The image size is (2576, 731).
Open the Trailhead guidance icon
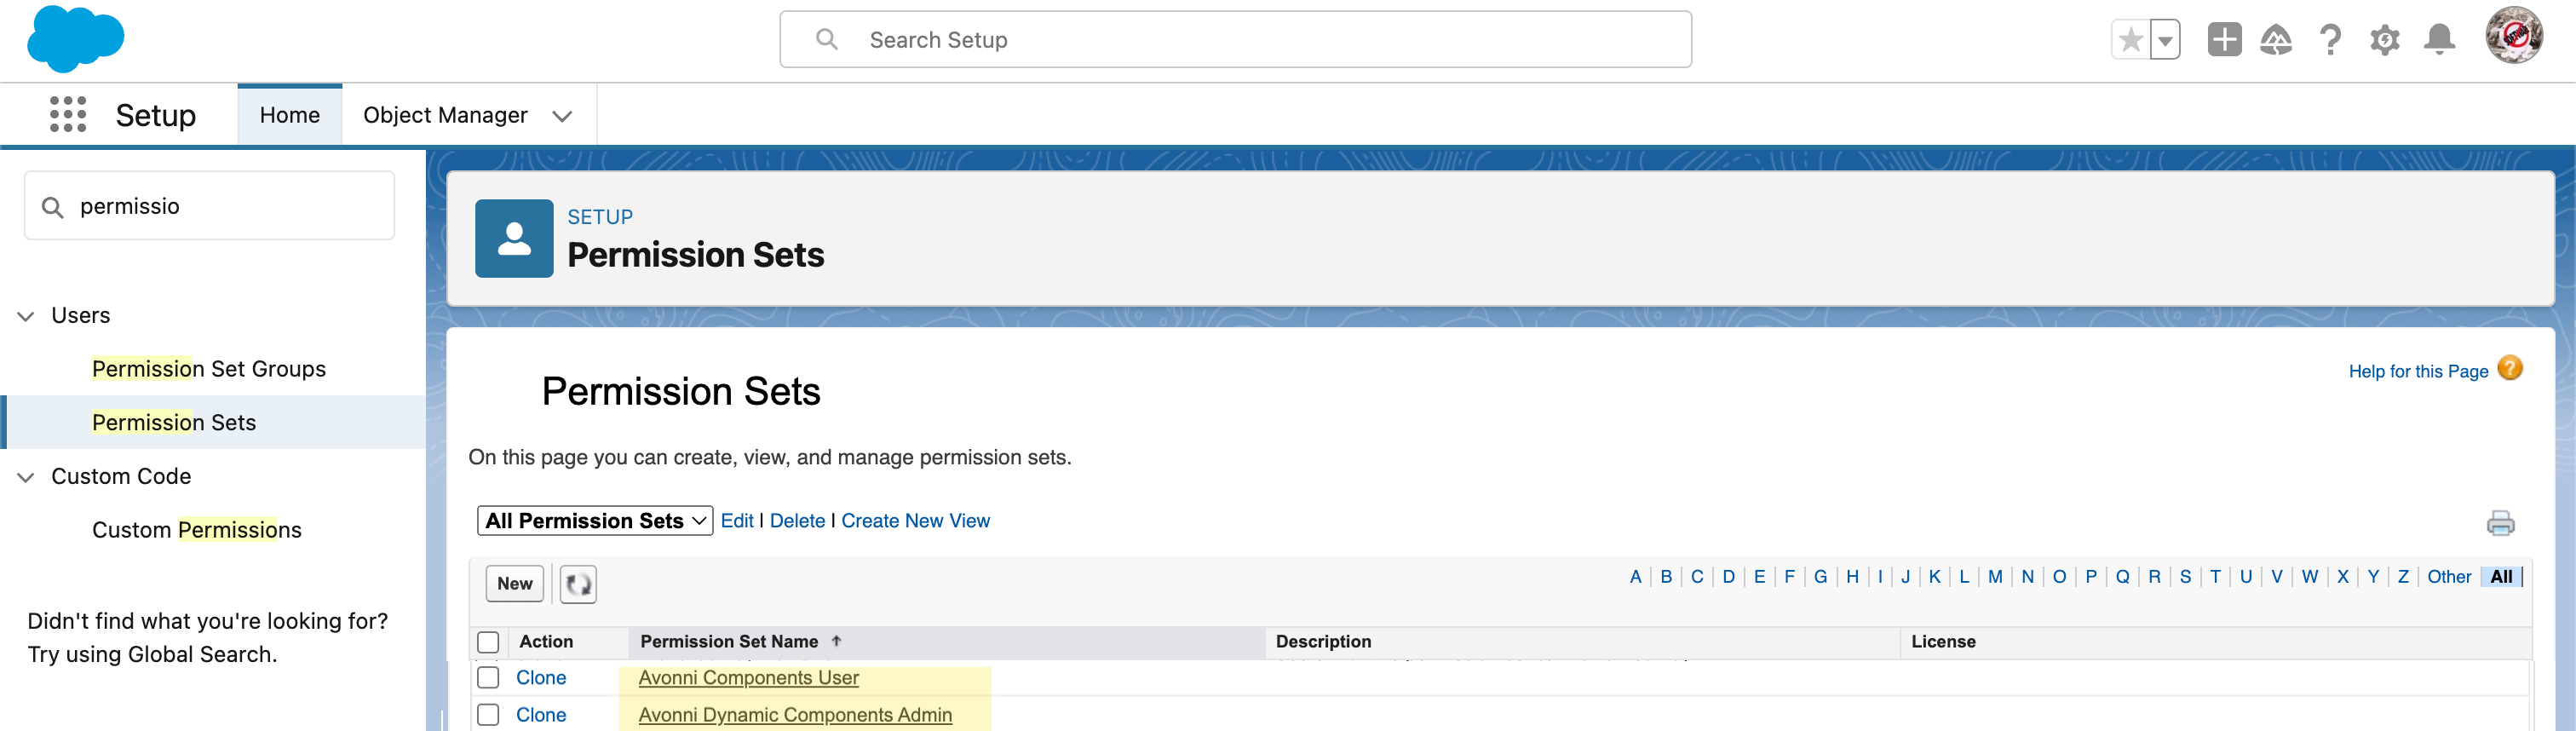pyautogui.click(x=2276, y=40)
